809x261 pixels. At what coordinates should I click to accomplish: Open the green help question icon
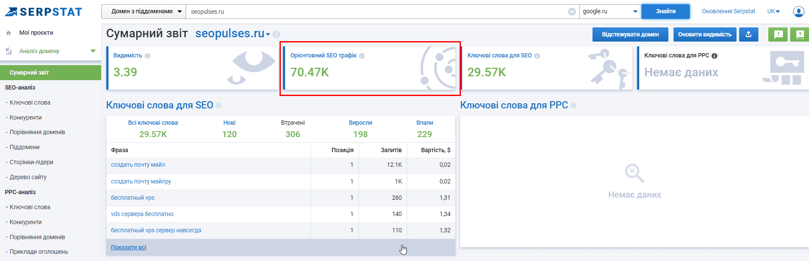tap(800, 34)
